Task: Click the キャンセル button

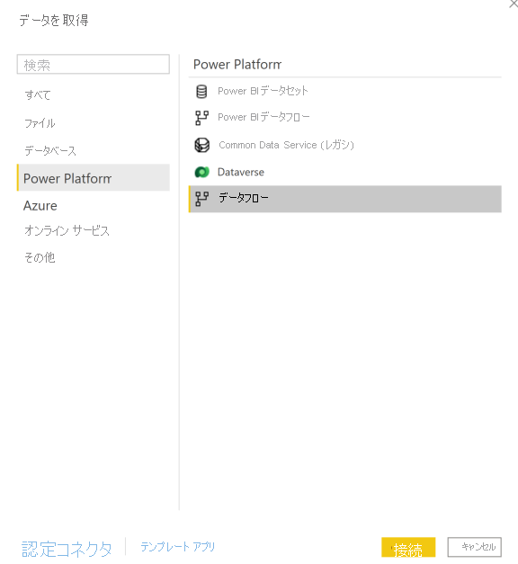Action: click(x=475, y=547)
